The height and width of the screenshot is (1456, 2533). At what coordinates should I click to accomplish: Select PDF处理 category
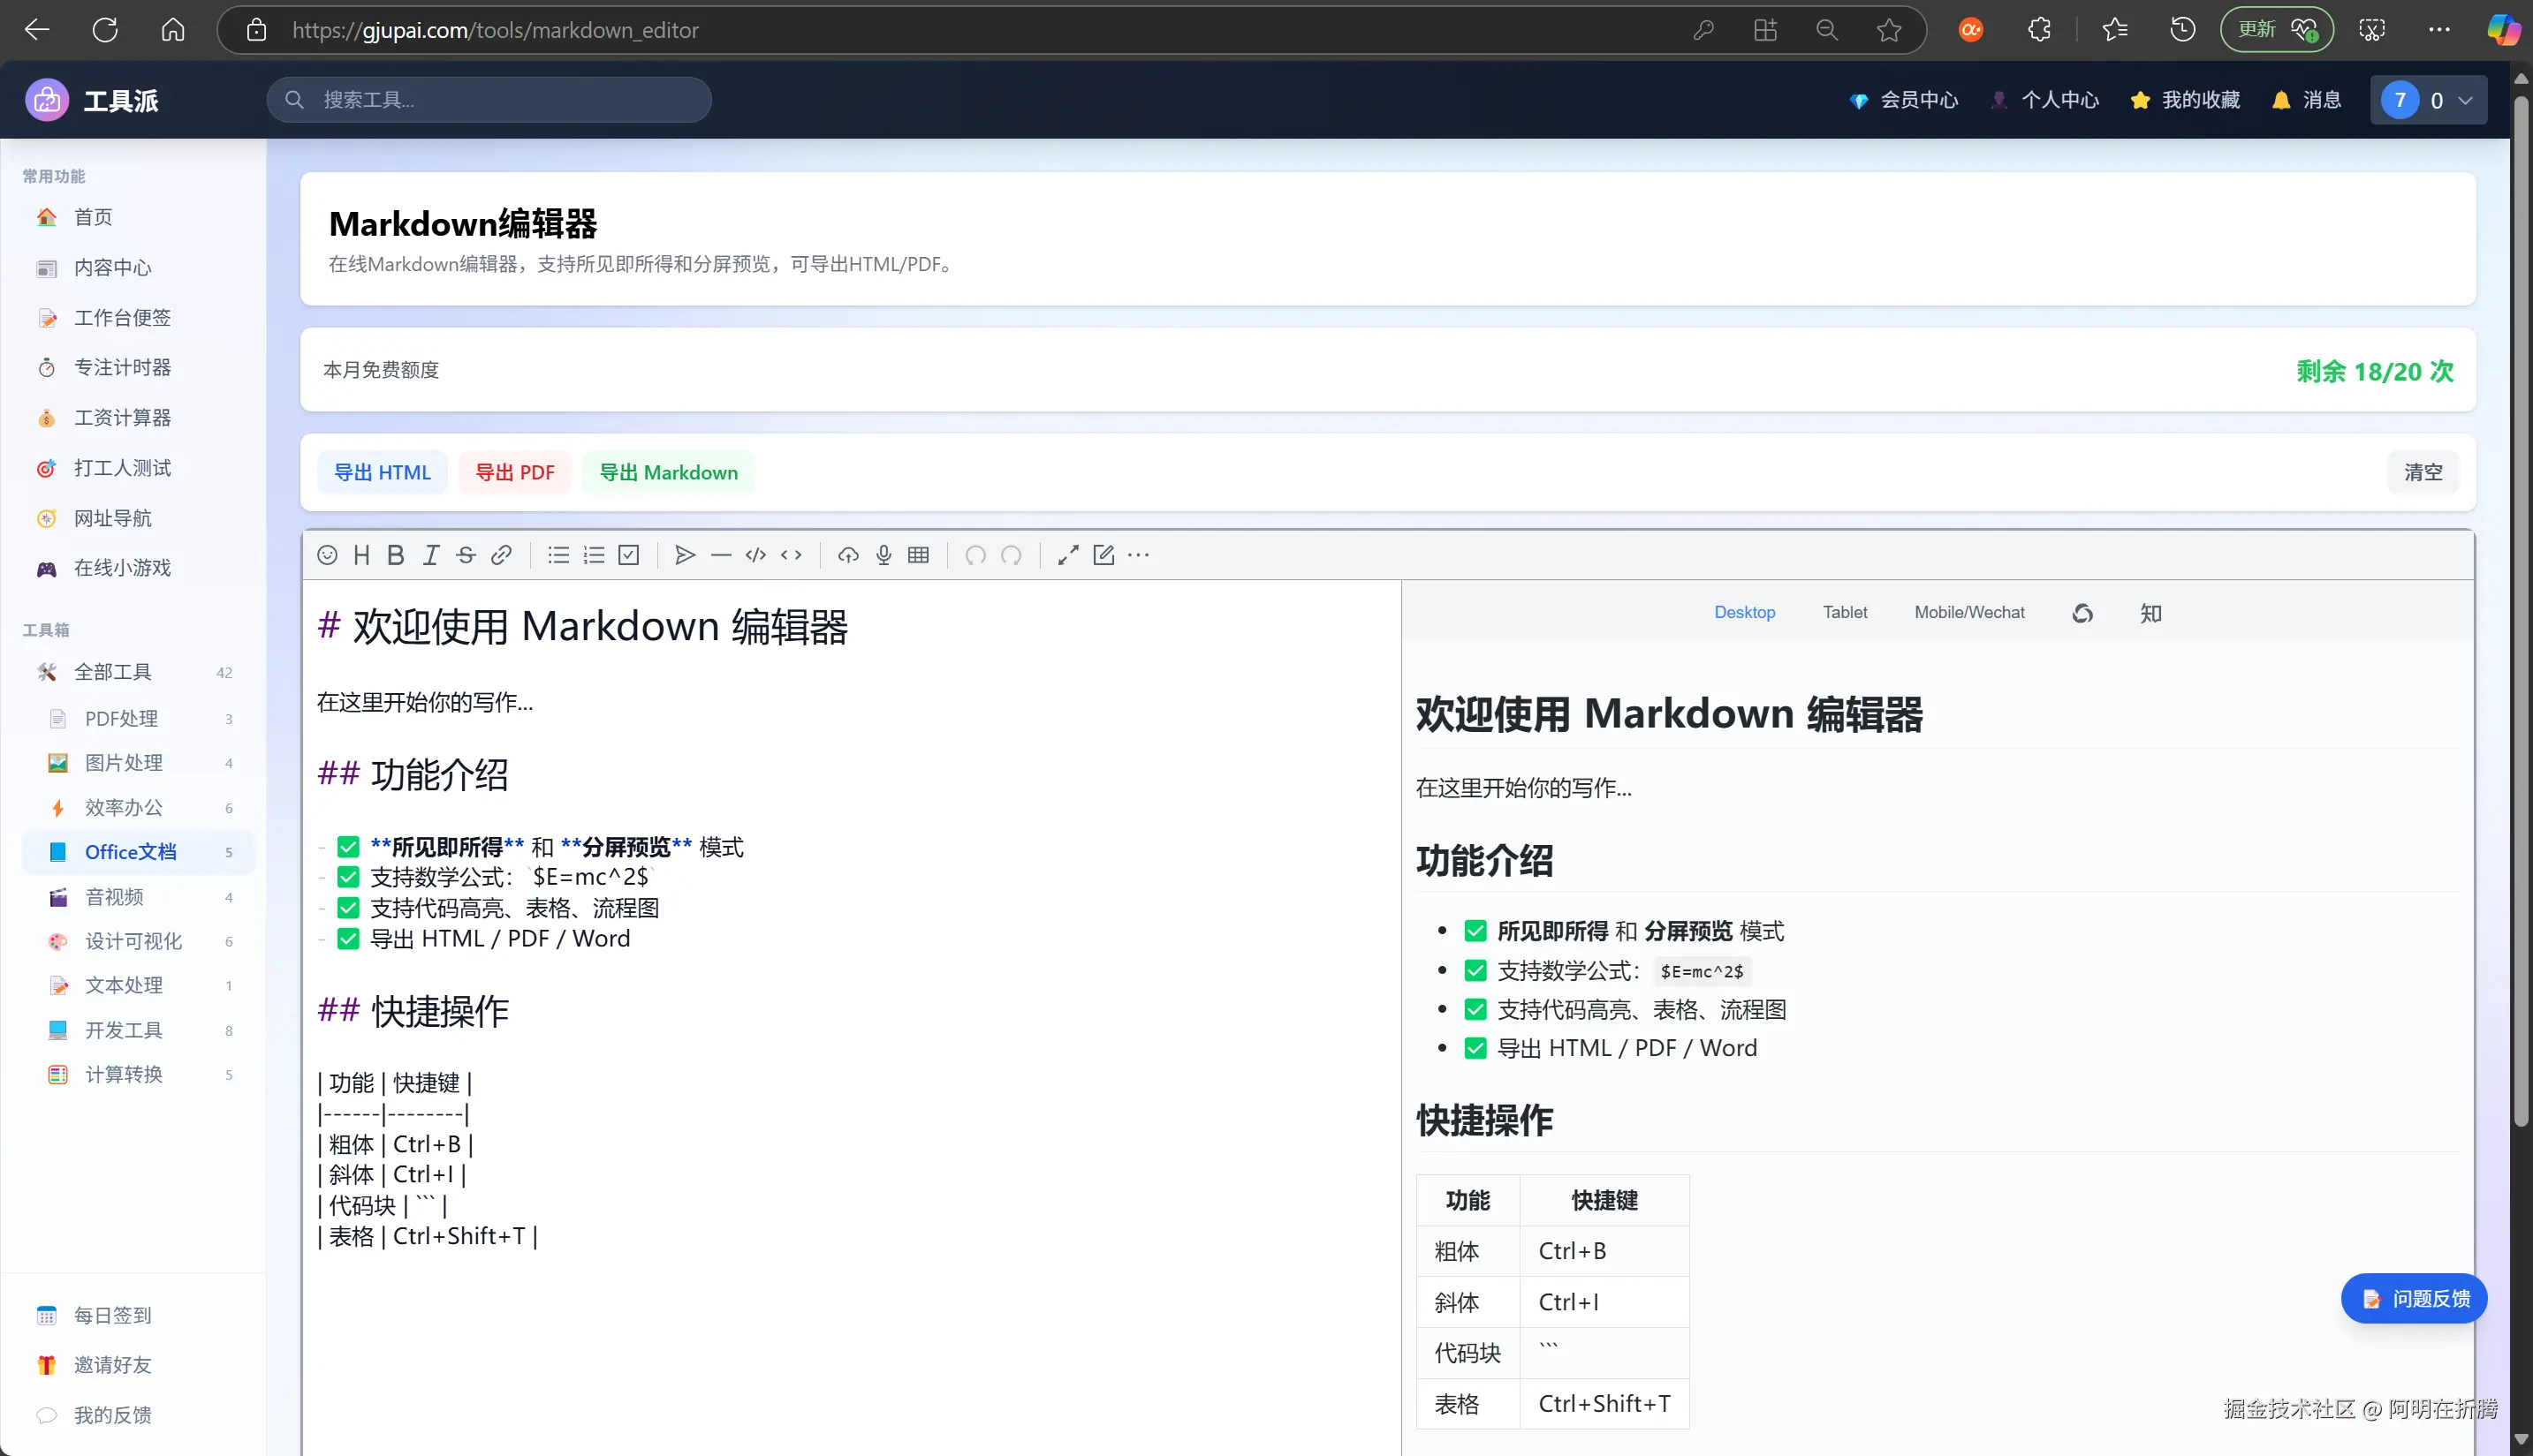coord(138,718)
